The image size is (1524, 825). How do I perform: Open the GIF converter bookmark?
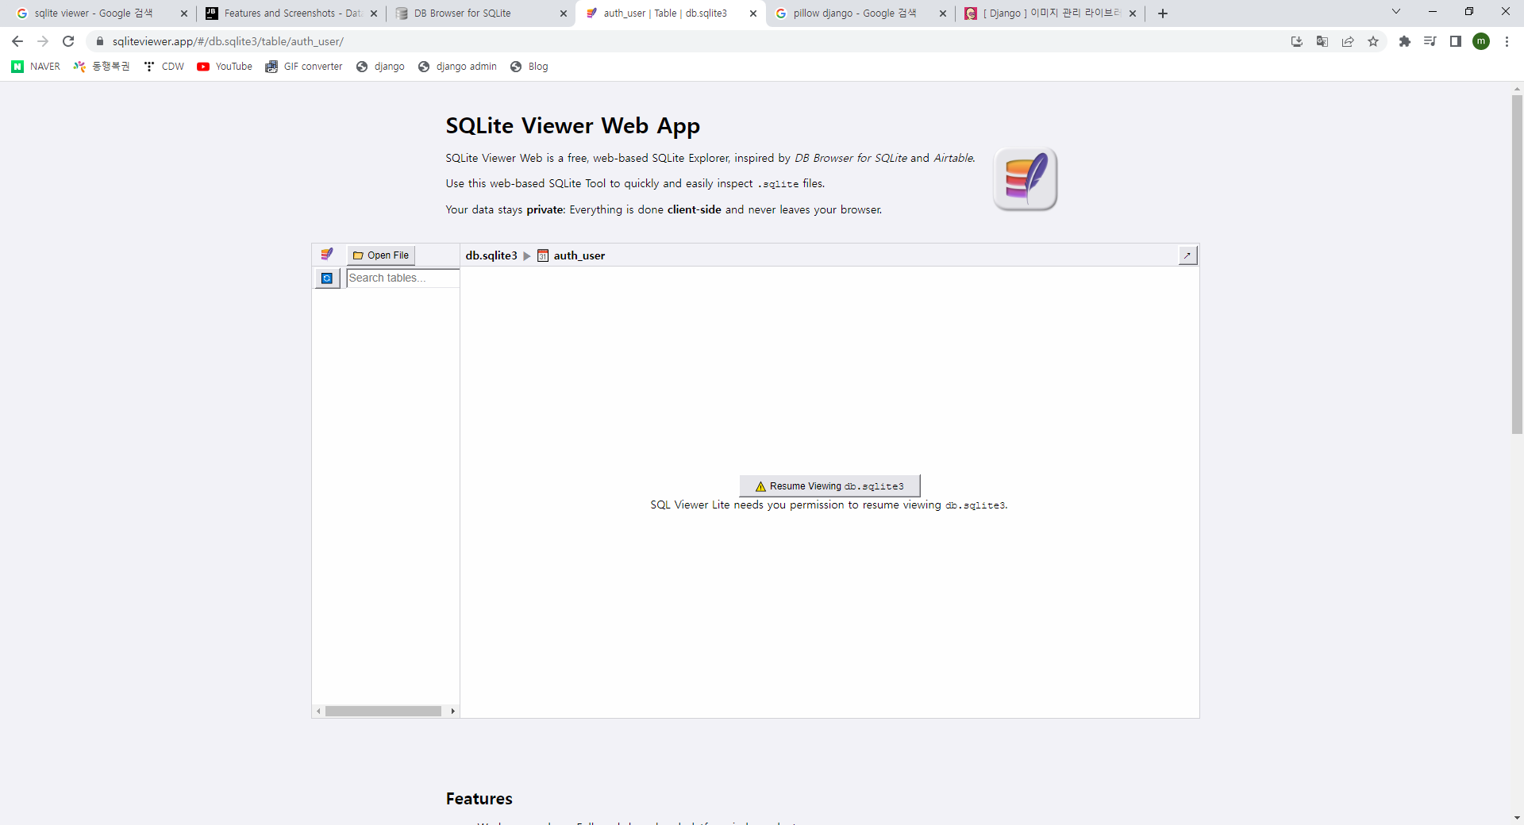pos(304,67)
